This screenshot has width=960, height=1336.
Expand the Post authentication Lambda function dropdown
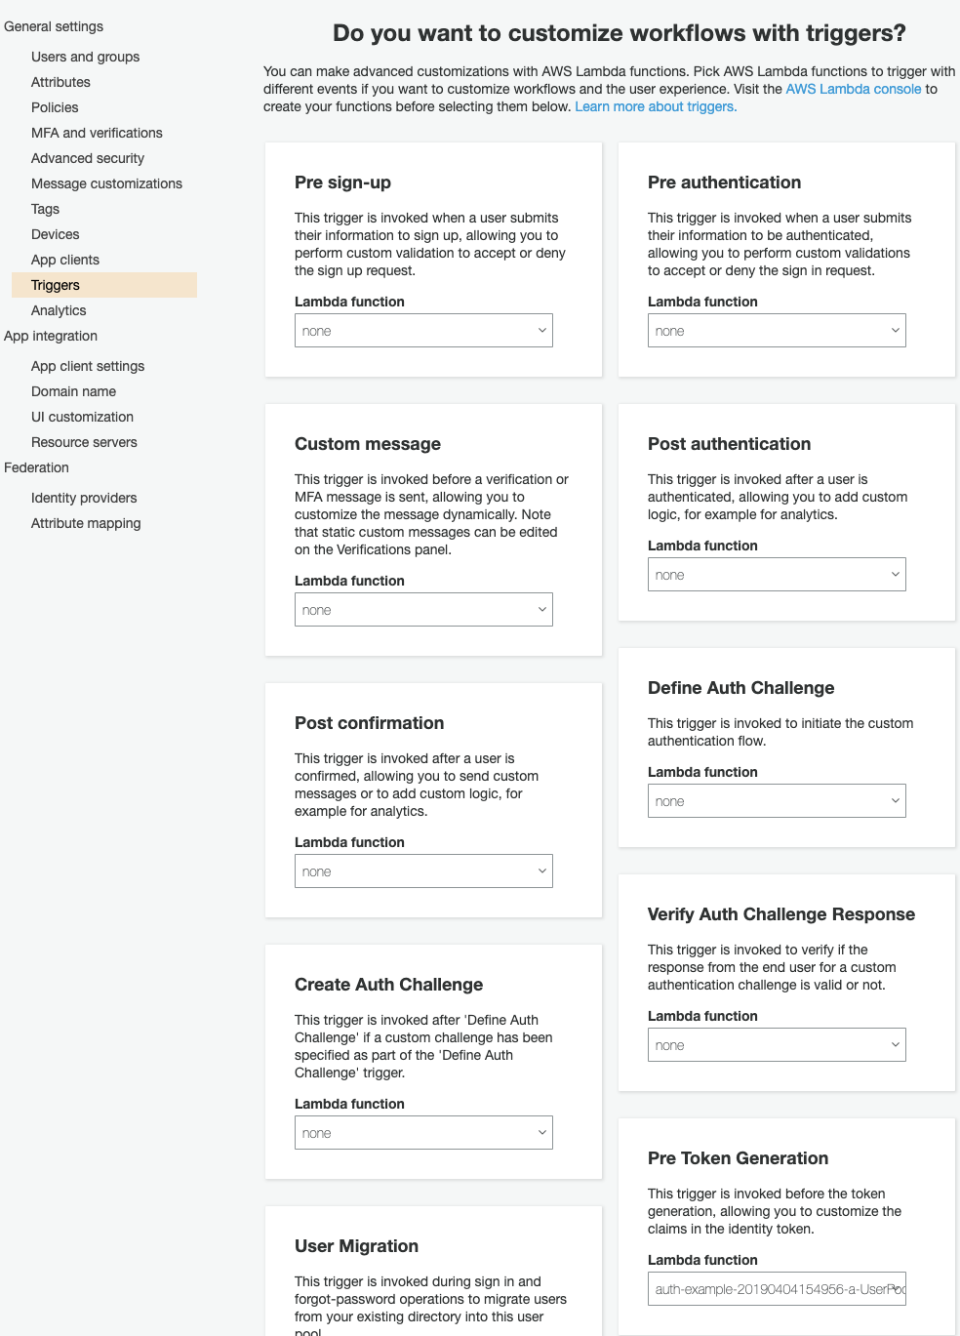(777, 575)
